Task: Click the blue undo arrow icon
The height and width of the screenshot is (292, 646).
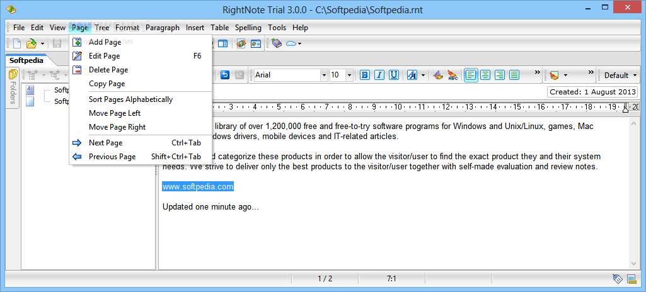Action: [225, 75]
